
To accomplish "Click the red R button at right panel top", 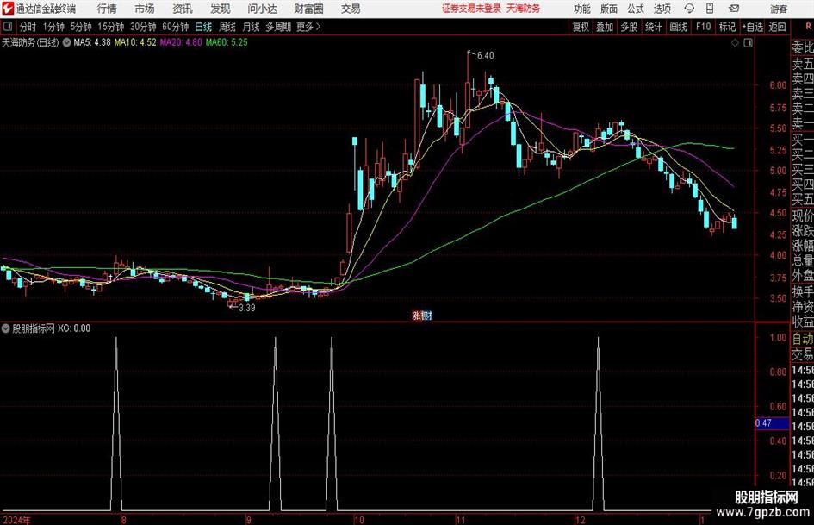I will coord(807,26).
